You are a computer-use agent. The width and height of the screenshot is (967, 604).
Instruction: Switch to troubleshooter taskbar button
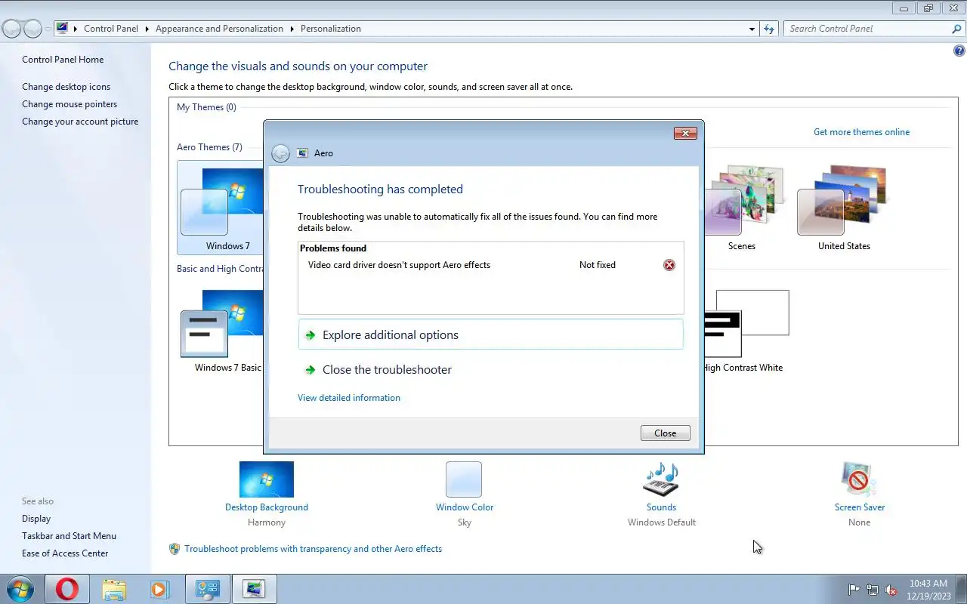pyautogui.click(x=254, y=589)
